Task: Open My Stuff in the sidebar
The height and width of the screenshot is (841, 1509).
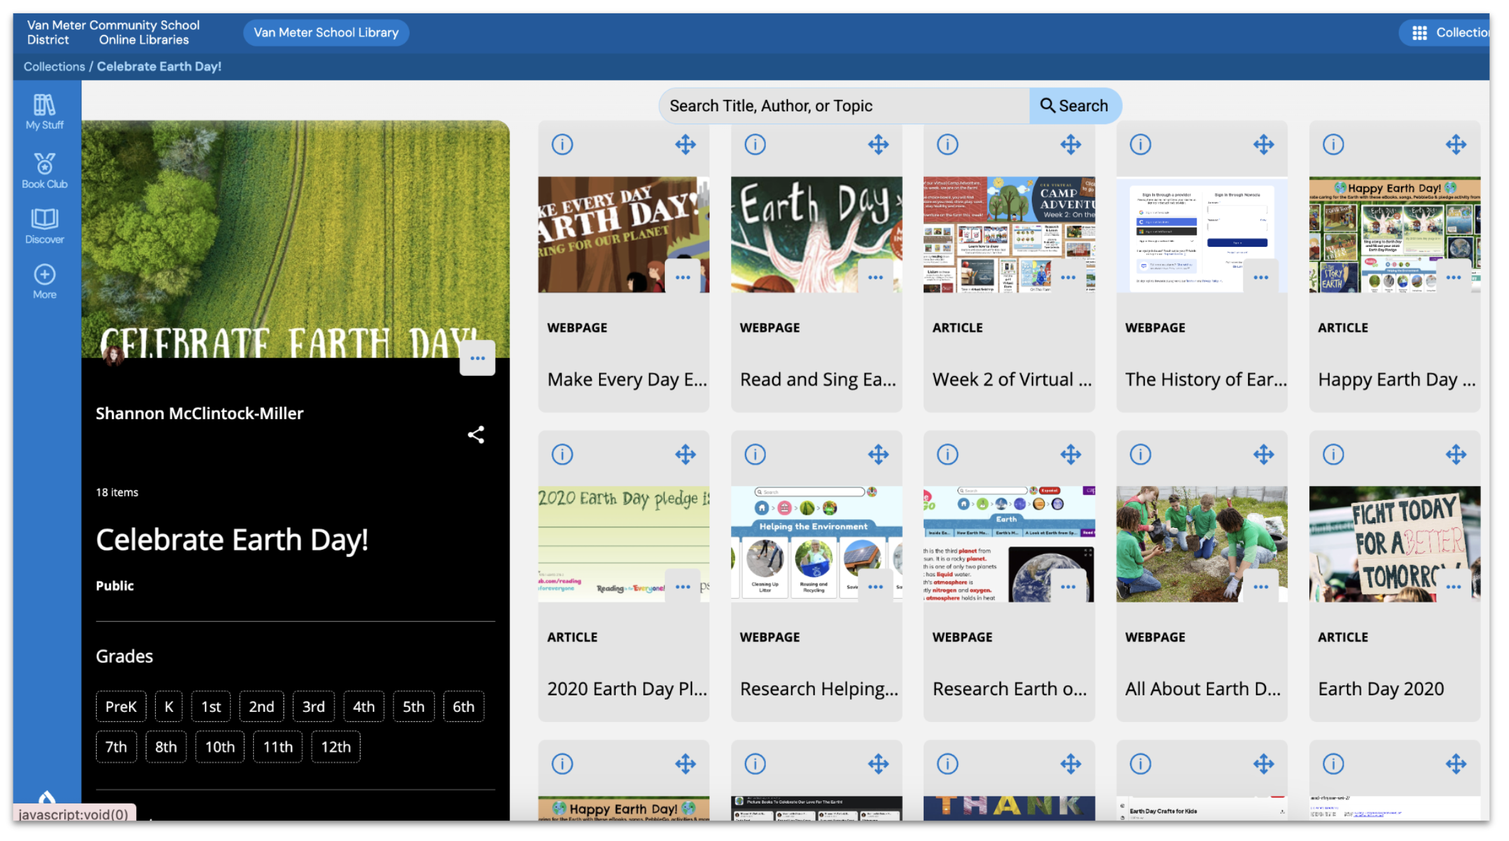Action: (x=45, y=112)
